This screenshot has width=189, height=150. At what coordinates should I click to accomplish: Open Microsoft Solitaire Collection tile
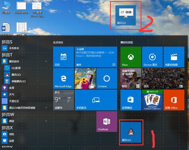[x=152, y=100]
